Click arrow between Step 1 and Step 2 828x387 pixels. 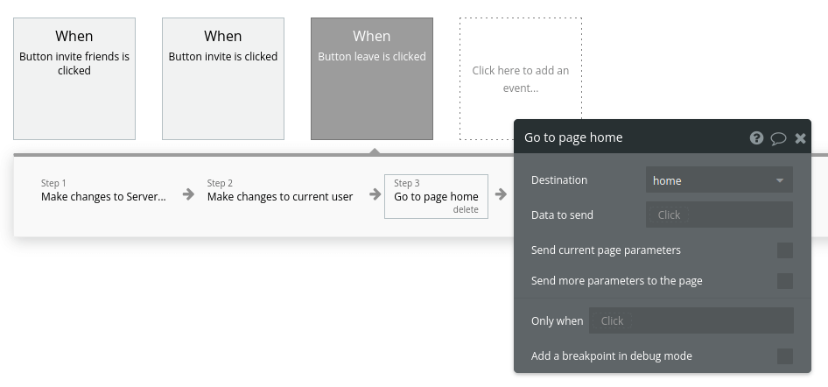click(188, 194)
